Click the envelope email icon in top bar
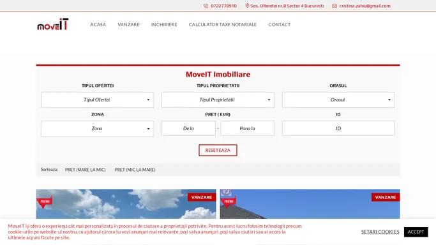 click(335, 6)
